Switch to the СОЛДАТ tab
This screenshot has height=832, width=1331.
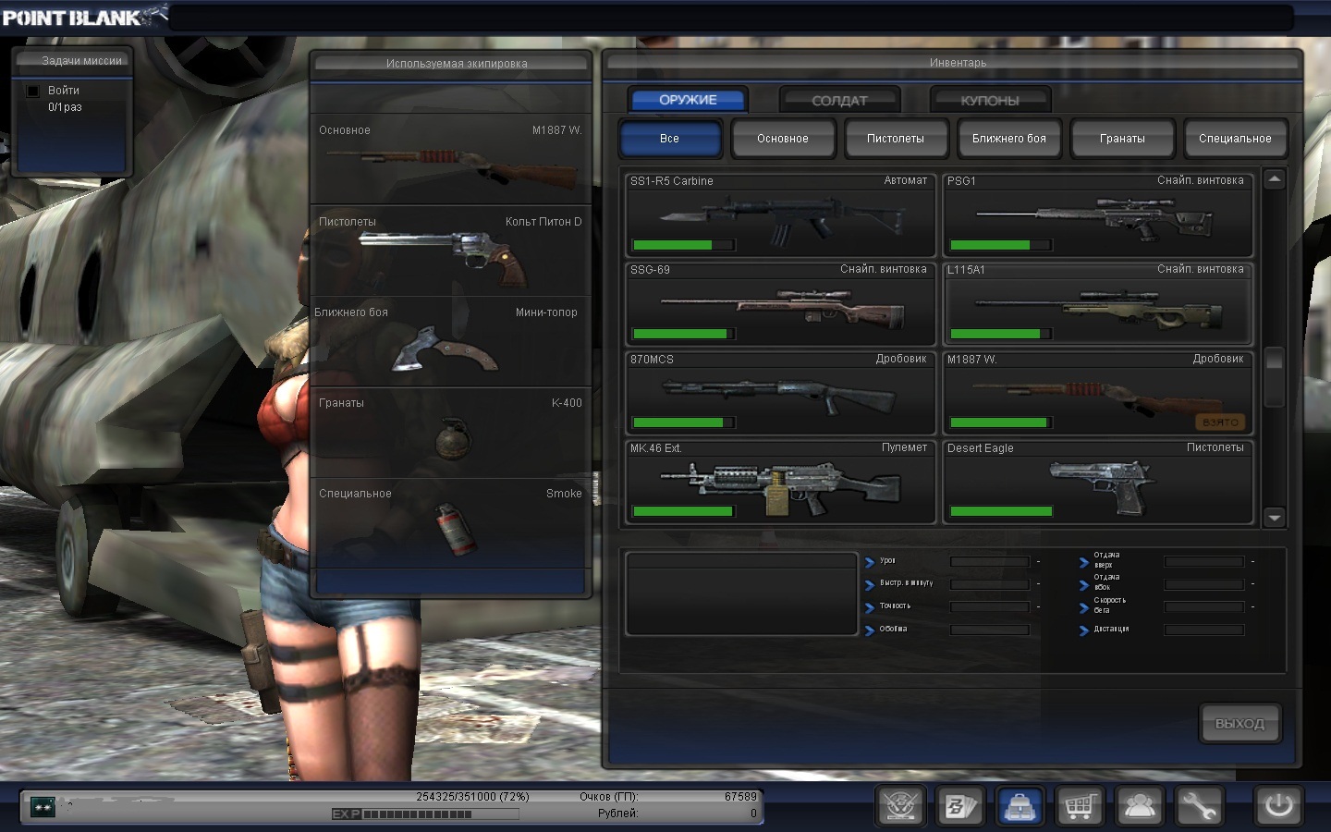[x=839, y=100]
